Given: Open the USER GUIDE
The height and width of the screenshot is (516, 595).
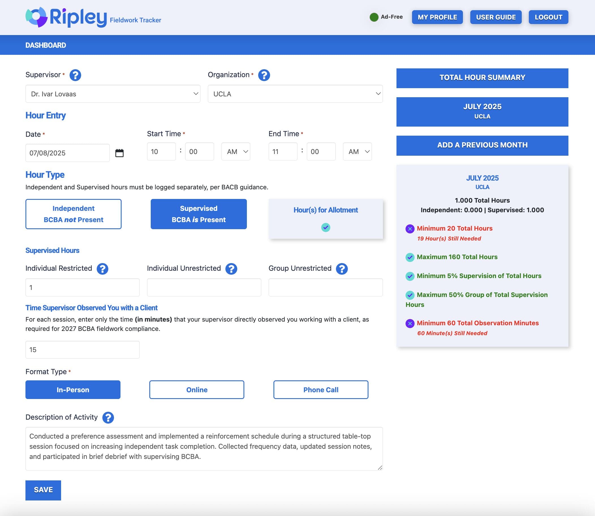Looking at the screenshot, I should click(496, 17).
